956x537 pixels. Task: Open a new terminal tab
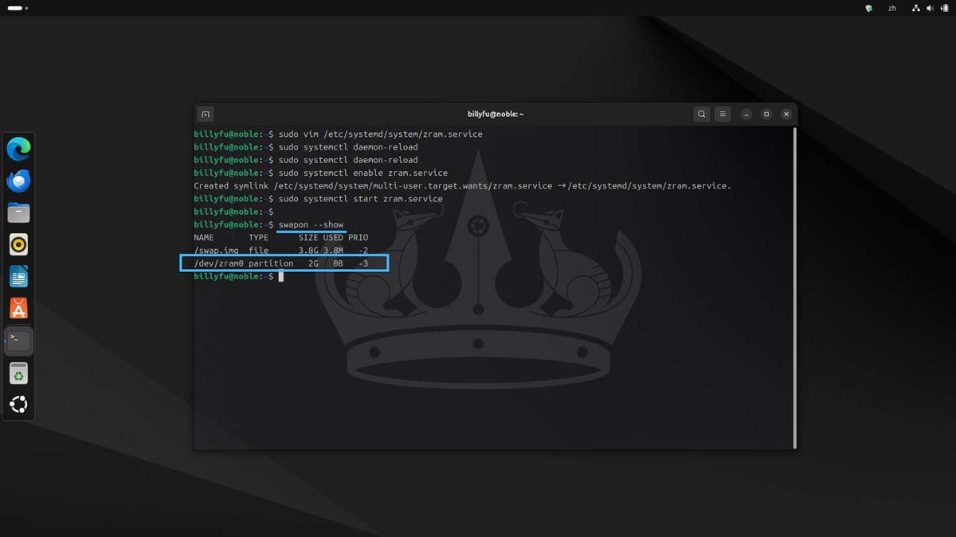[x=206, y=114]
